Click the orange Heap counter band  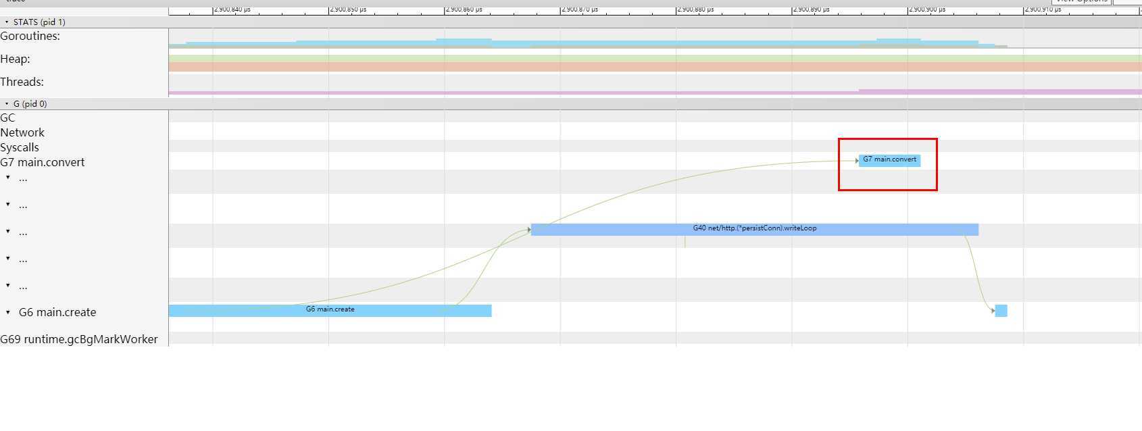click(655, 67)
